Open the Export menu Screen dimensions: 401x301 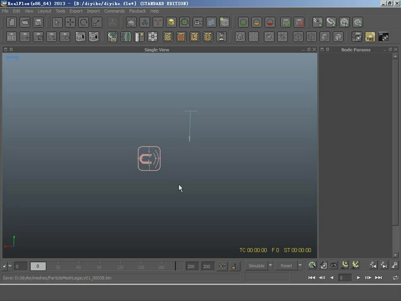click(x=76, y=11)
